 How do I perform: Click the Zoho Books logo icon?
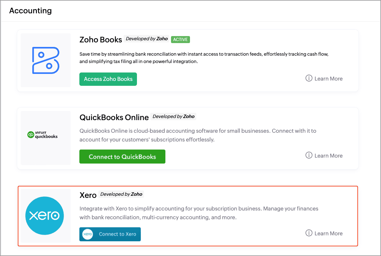pyautogui.click(x=46, y=60)
